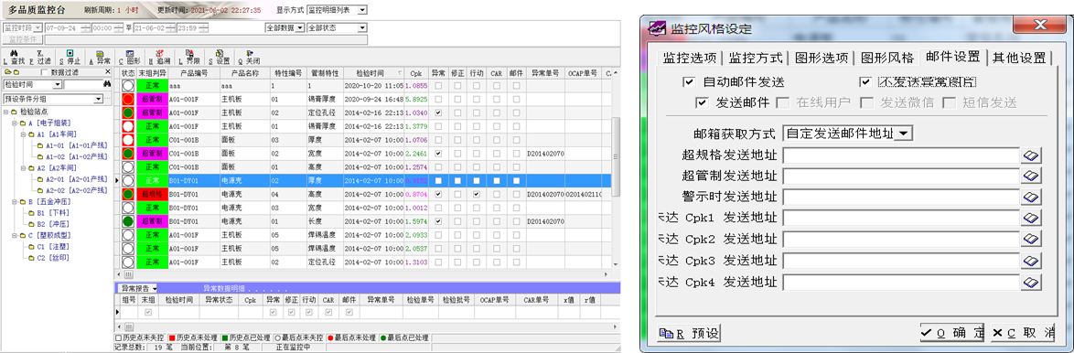This screenshot has width=1074, height=353.
Task: Click the ellipsis button beside 预设条件分组
Action: click(108, 99)
